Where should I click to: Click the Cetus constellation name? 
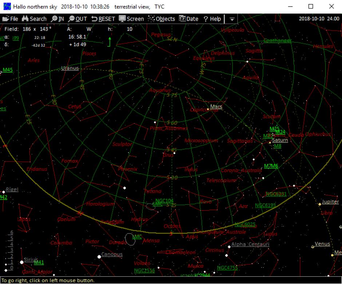point(75,107)
